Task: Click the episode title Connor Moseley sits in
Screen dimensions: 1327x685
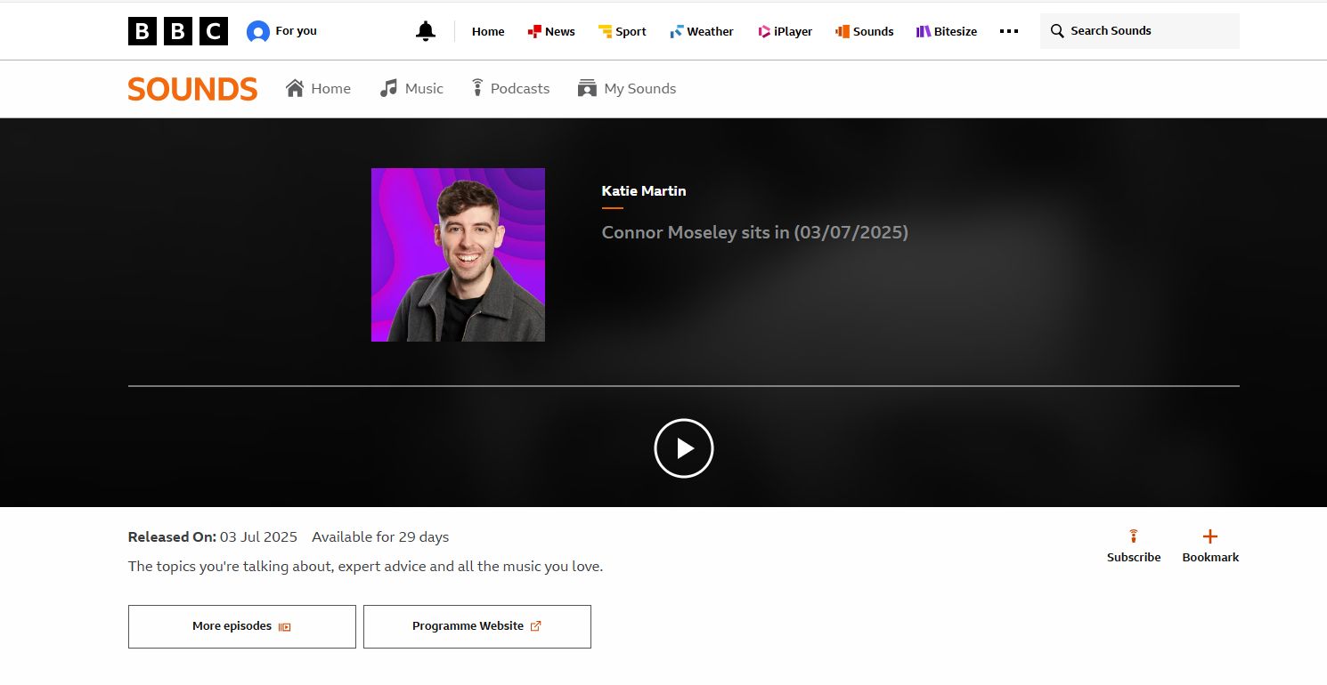Action: click(755, 232)
